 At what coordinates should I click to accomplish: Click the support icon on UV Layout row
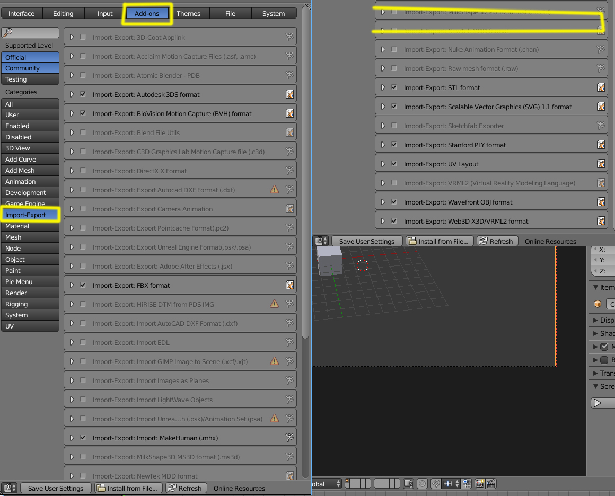pyautogui.click(x=601, y=164)
